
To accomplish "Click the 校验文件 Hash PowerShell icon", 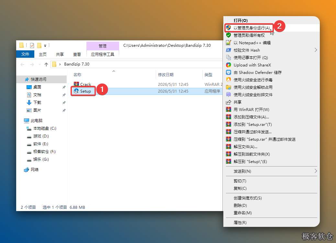I will pyautogui.click(x=229, y=50).
